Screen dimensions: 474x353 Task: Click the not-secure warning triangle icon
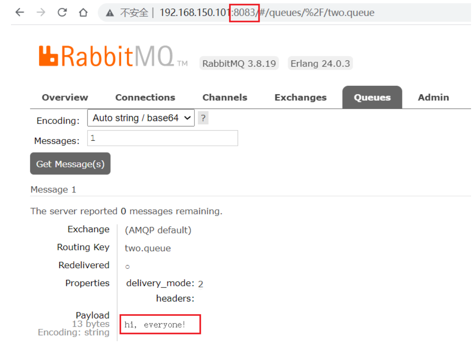[110, 13]
